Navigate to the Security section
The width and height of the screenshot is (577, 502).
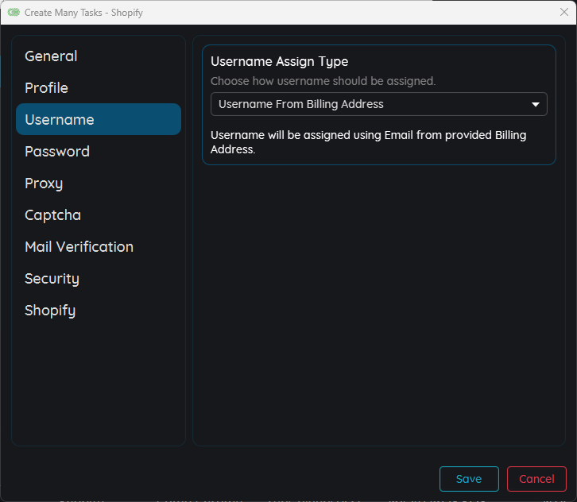[x=52, y=279]
